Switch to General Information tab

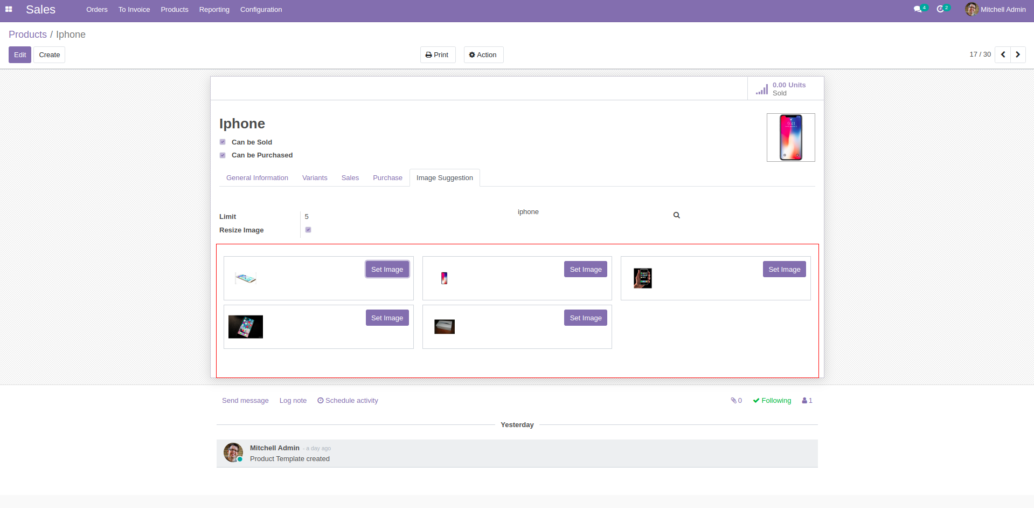click(x=257, y=178)
